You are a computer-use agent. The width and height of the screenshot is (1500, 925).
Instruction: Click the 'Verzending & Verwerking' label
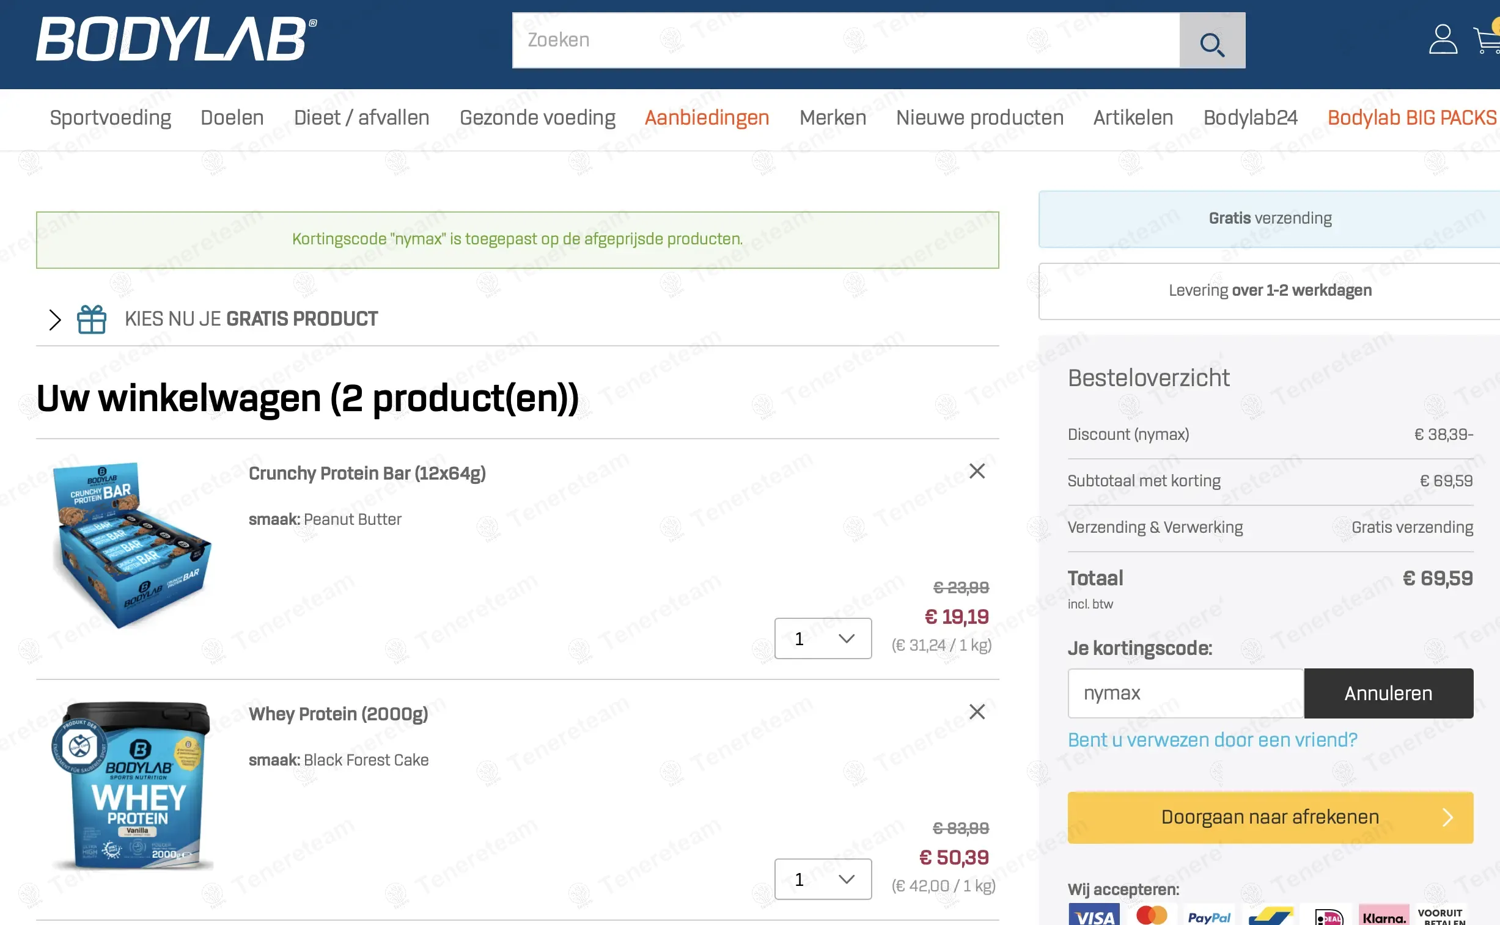coord(1155,527)
